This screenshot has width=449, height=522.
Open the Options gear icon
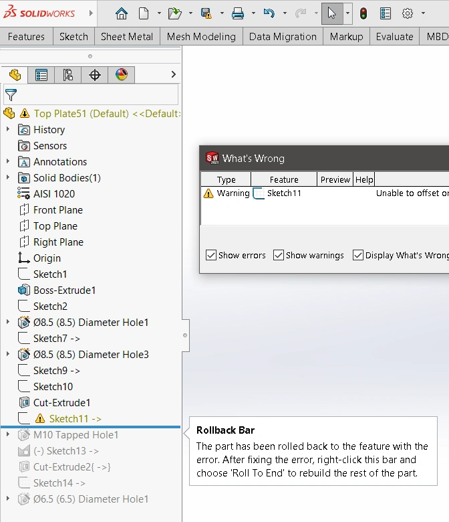coord(408,13)
